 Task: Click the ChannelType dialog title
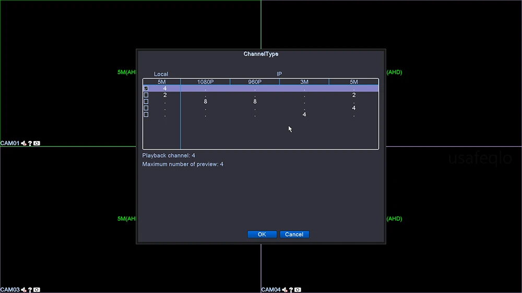pos(261,54)
